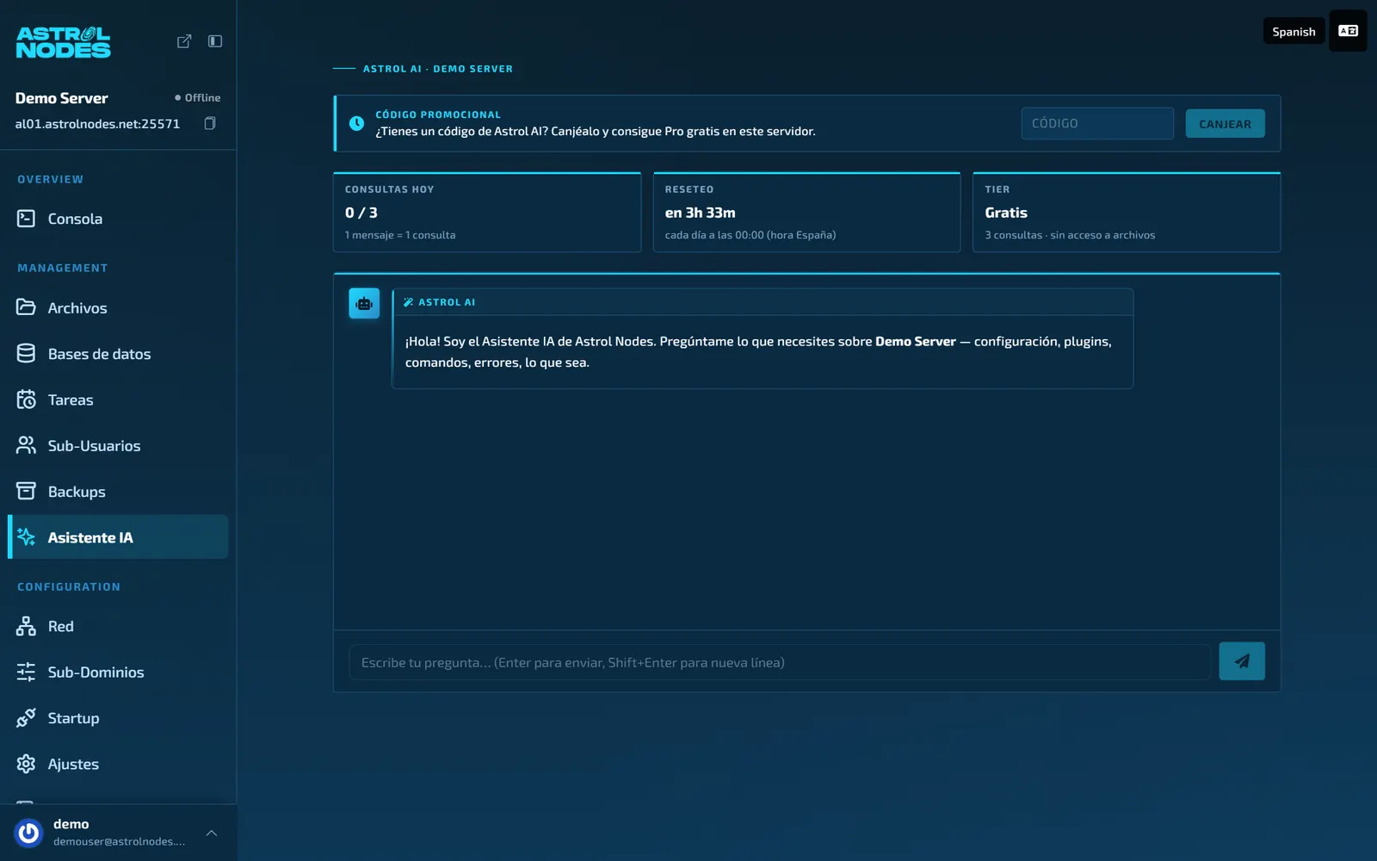Click the TIER Gratis card

[x=1127, y=212]
